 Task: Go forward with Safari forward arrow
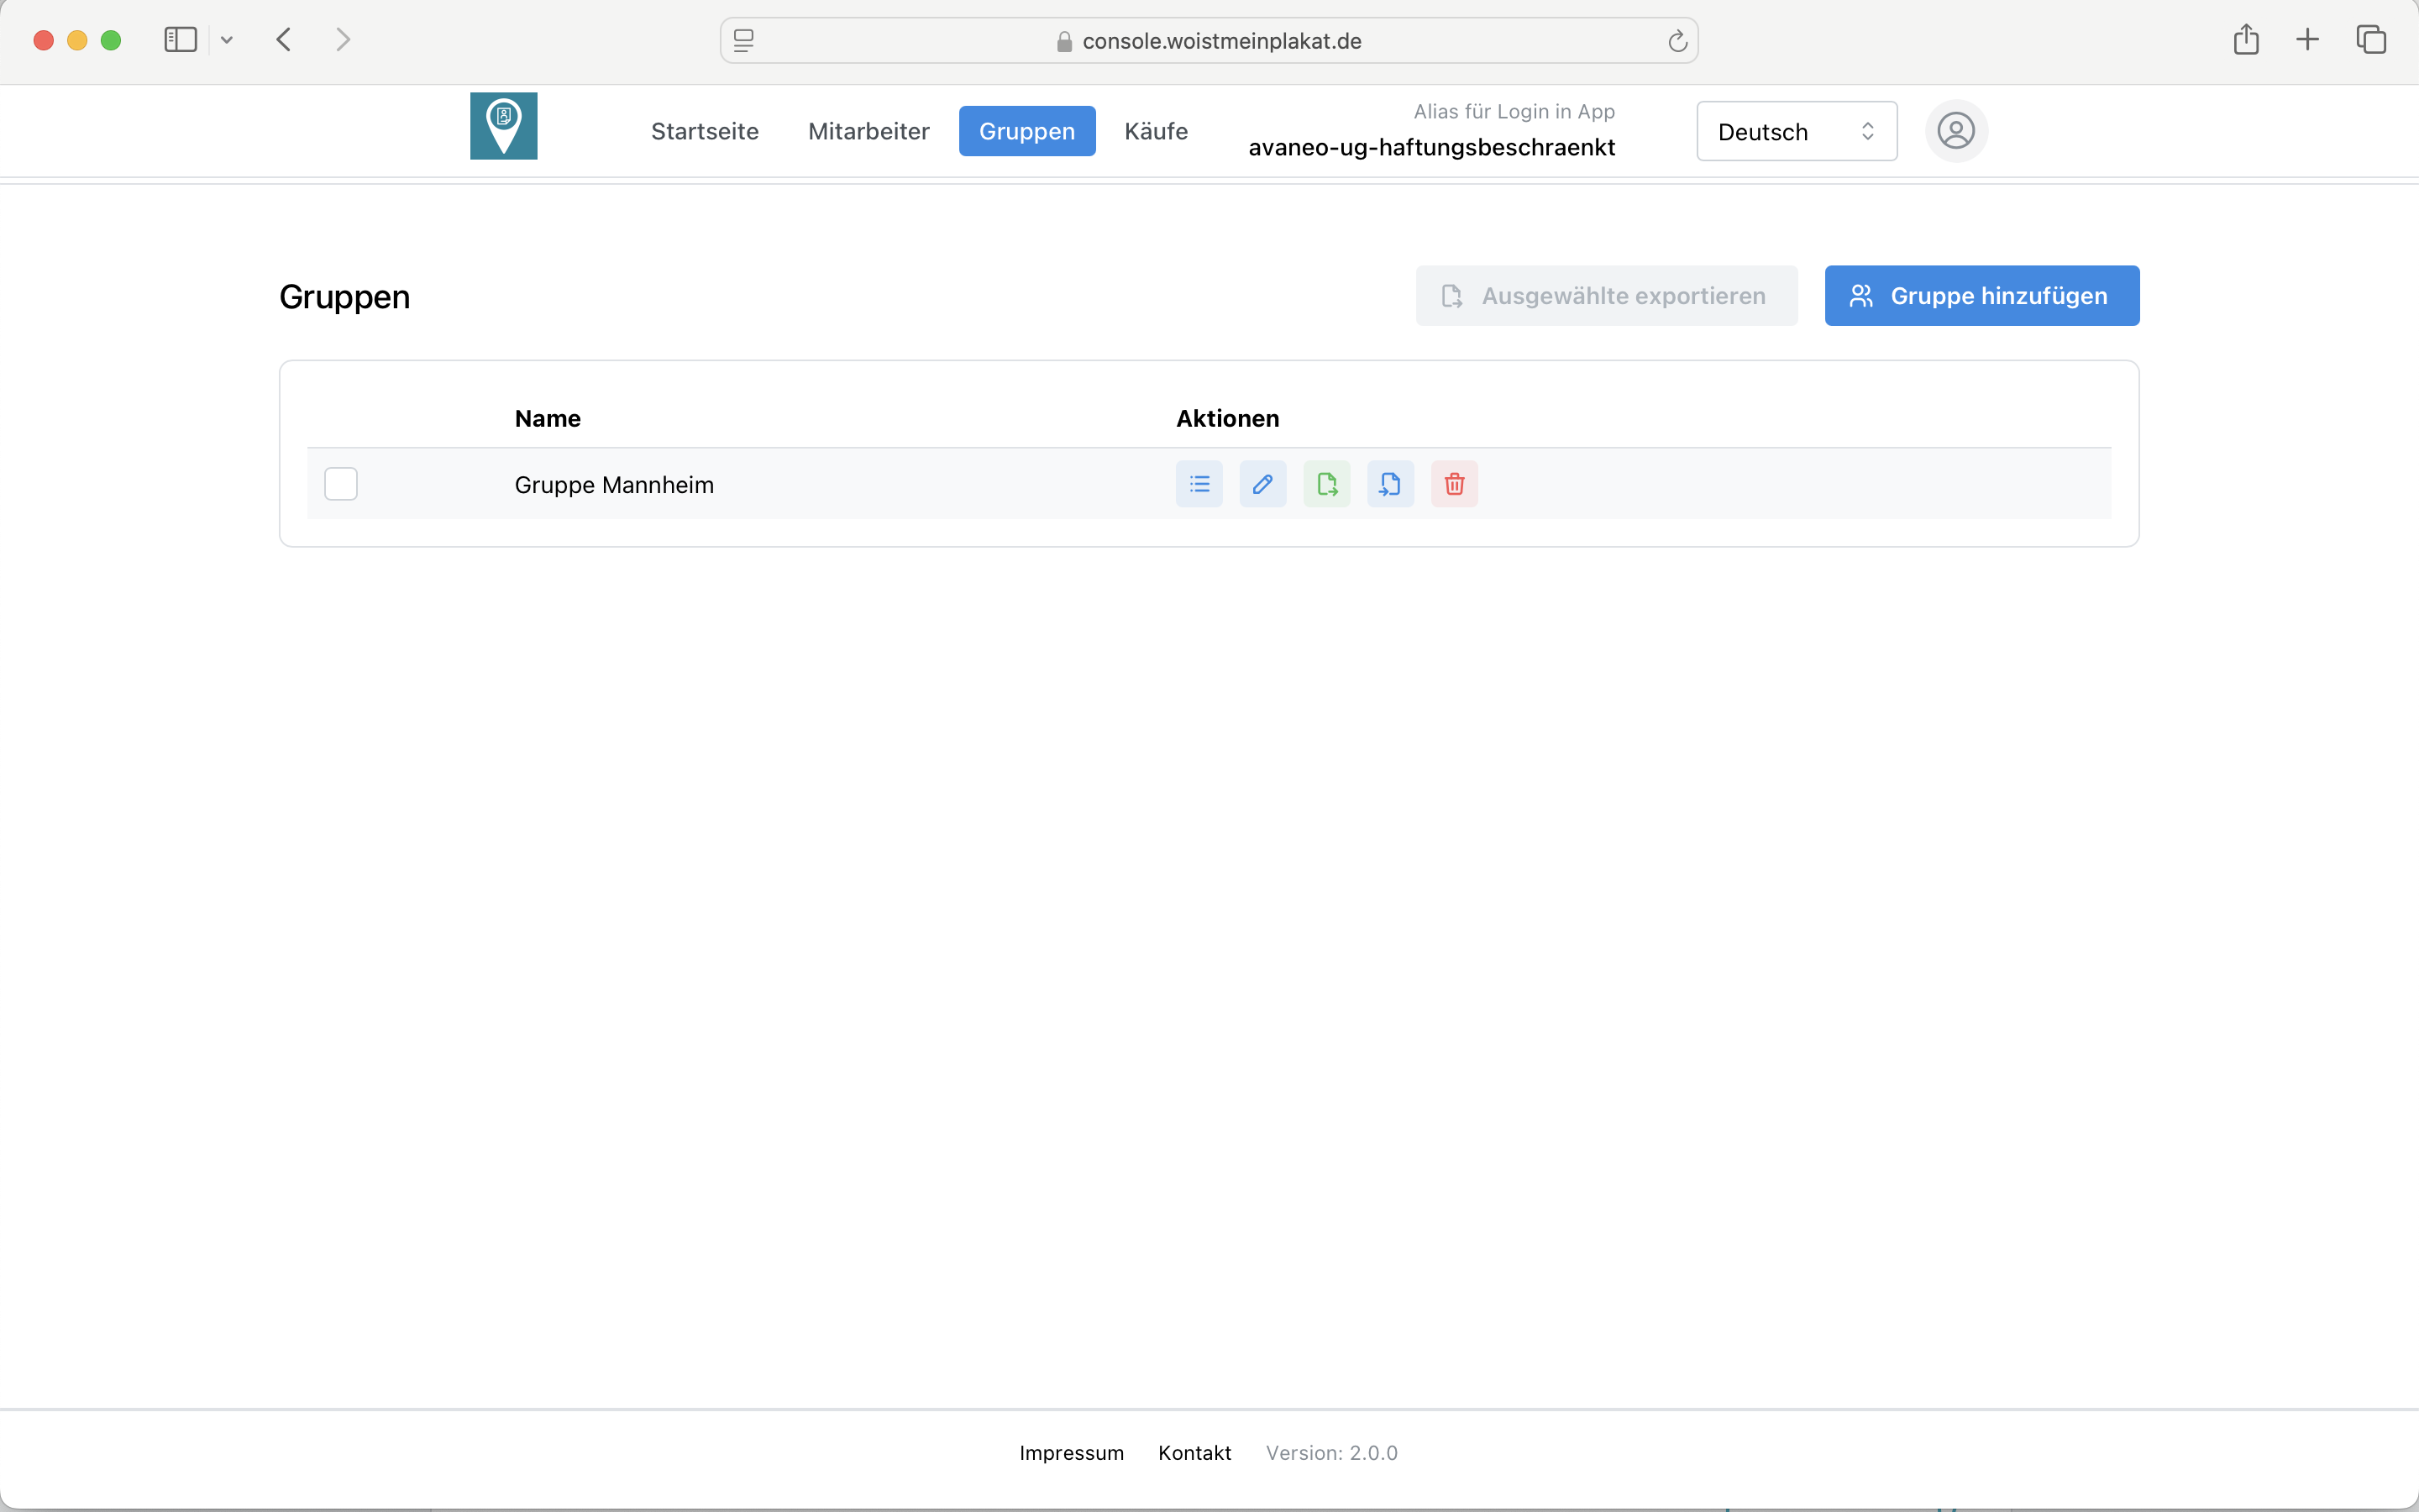click(344, 40)
